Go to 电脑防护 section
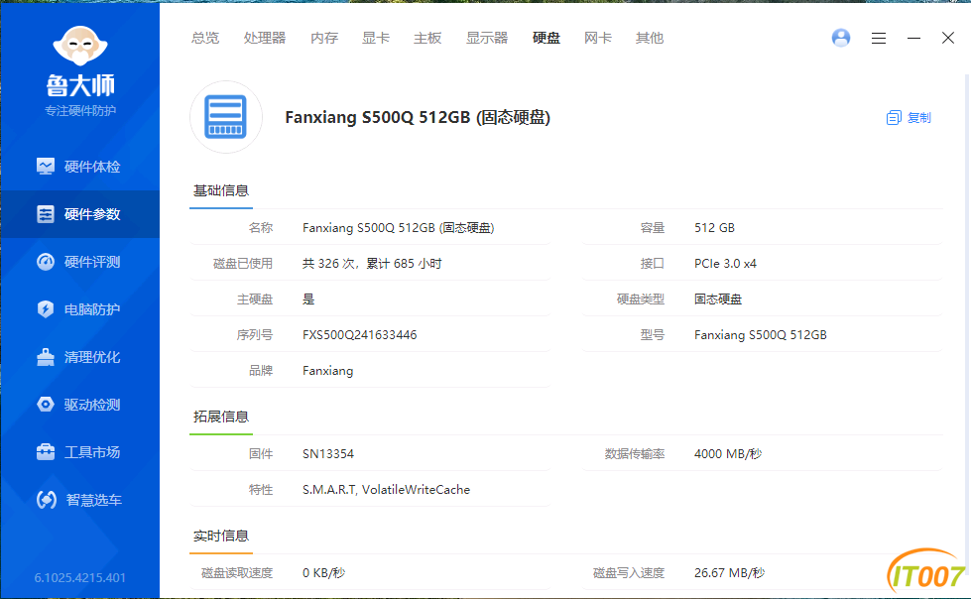Image resolution: width=971 pixels, height=599 pixels. tap(79, 309)
